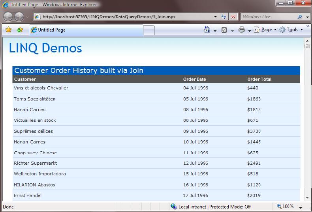Click the Add to Favorites icon
The height and width of the screenshot is (212, 312).
(20, 30)
